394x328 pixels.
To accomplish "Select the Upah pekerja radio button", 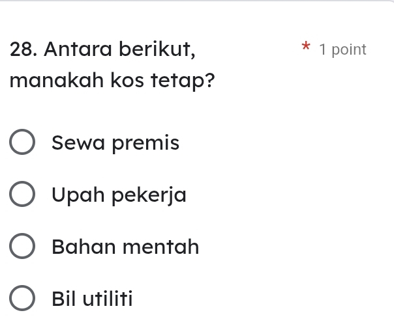I will (22, 195).
